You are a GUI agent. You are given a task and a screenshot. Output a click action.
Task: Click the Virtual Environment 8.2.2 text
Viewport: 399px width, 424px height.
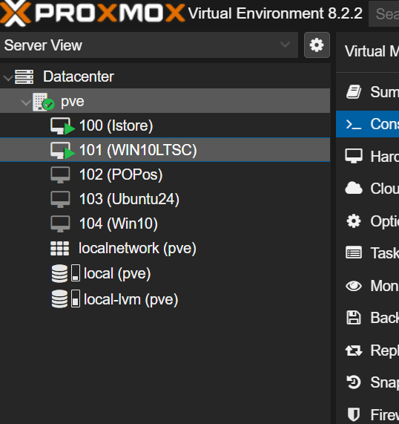click(275, 13)
